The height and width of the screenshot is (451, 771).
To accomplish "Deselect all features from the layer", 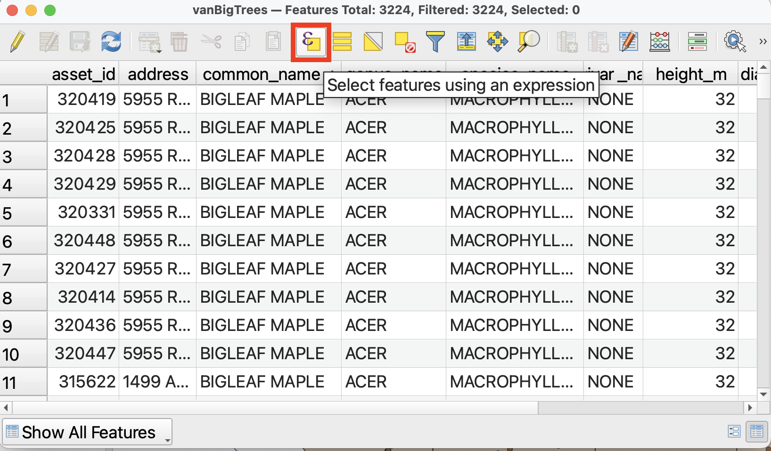I will point(404,41).
